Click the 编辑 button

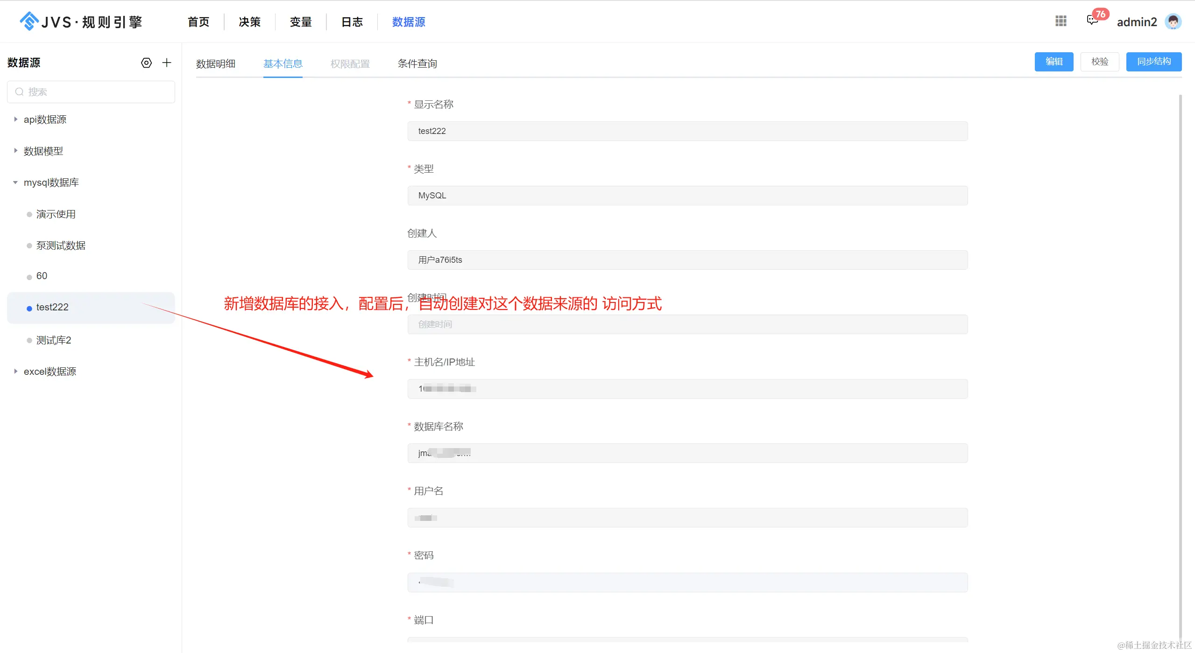click(x=1054, y=62)
